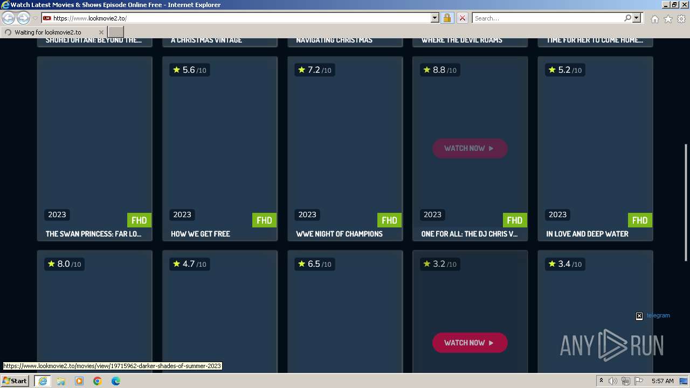The width and height of the screenshot is (690, 388).
Task: Click the network tray icon
Action: coord(626,381)
